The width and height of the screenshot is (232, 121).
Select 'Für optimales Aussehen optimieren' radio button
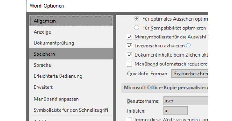click(137, 18)
